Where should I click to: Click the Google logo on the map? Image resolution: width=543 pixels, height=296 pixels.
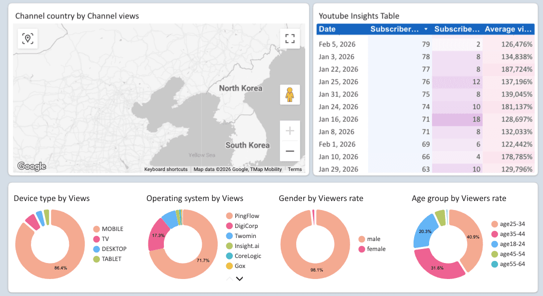(31, 166)
